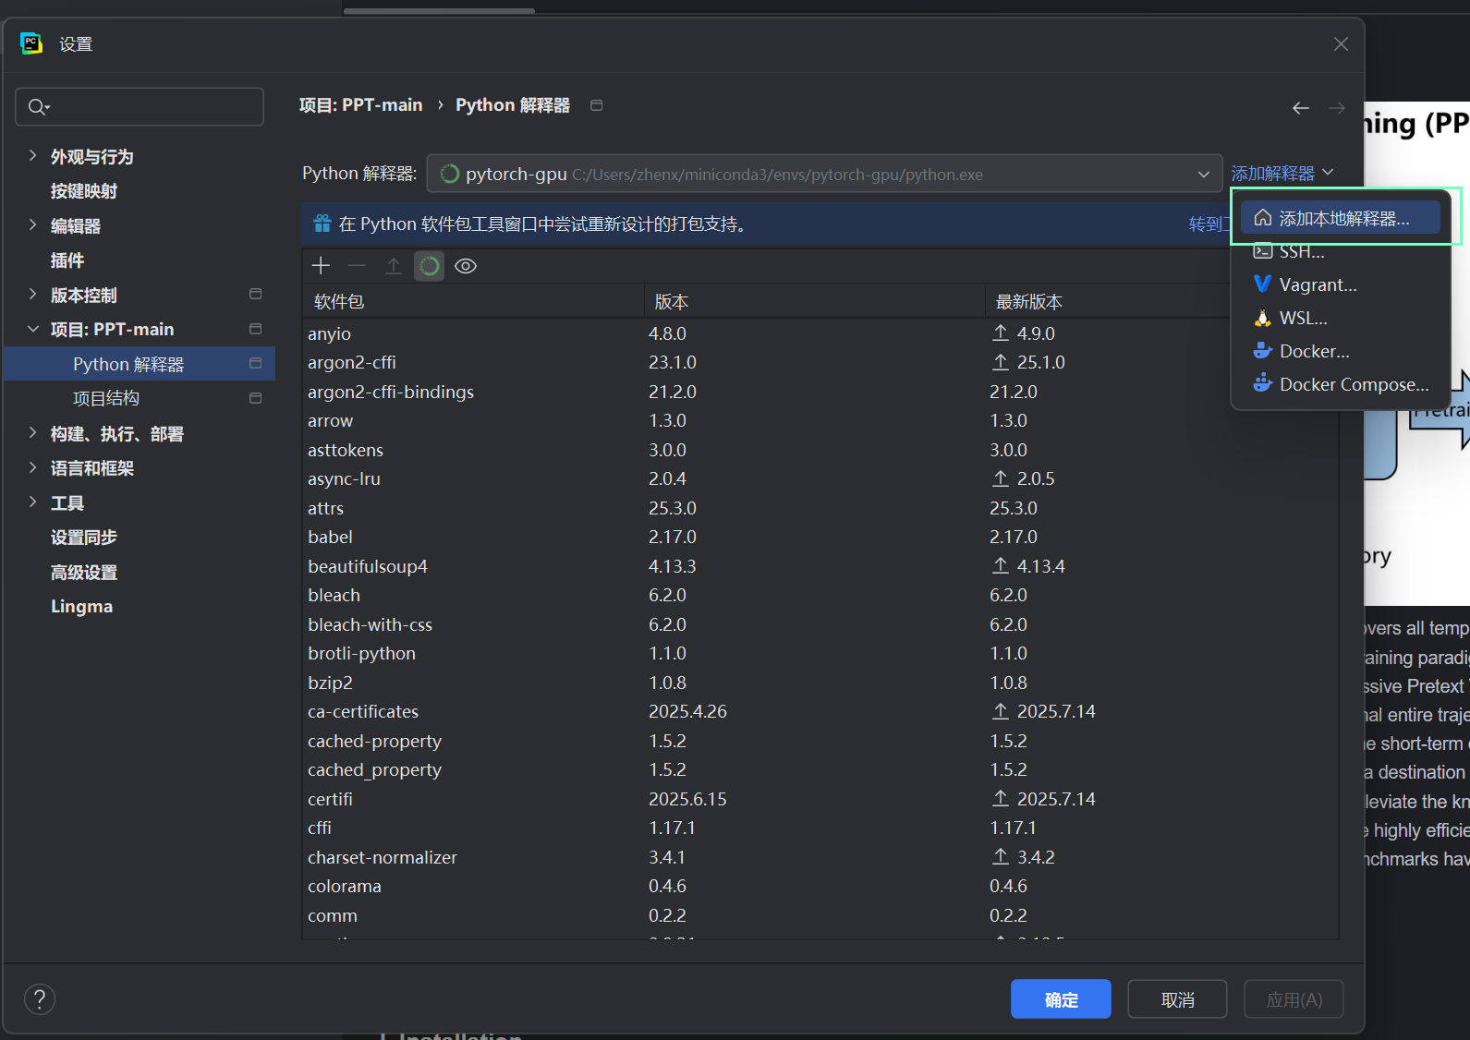Sort by the 版本 column header

[815, 302]
